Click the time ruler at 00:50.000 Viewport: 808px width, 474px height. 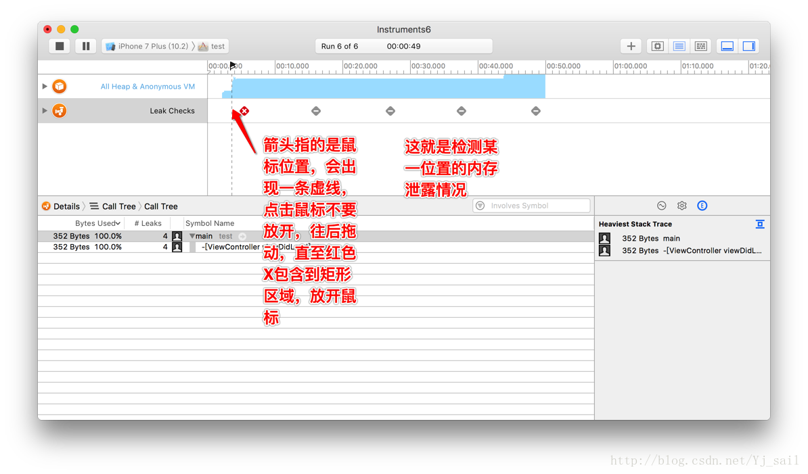563,66
